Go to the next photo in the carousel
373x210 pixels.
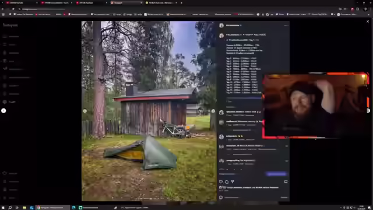213,111
